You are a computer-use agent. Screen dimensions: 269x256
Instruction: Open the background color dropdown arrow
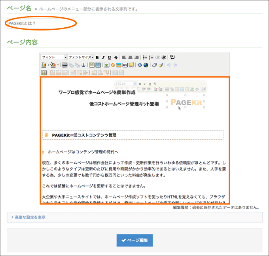(x=58, y=65)
